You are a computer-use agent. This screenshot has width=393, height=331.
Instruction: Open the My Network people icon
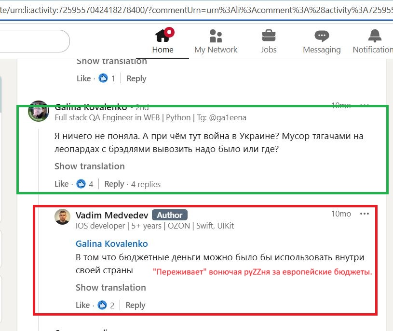tap(216, 36)
